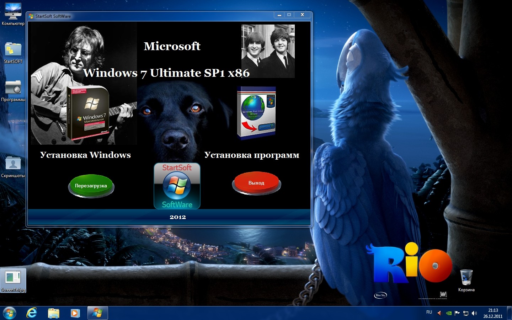
Task: Select the Скриншоты desktop folder
Action: (x=13, y=167)
